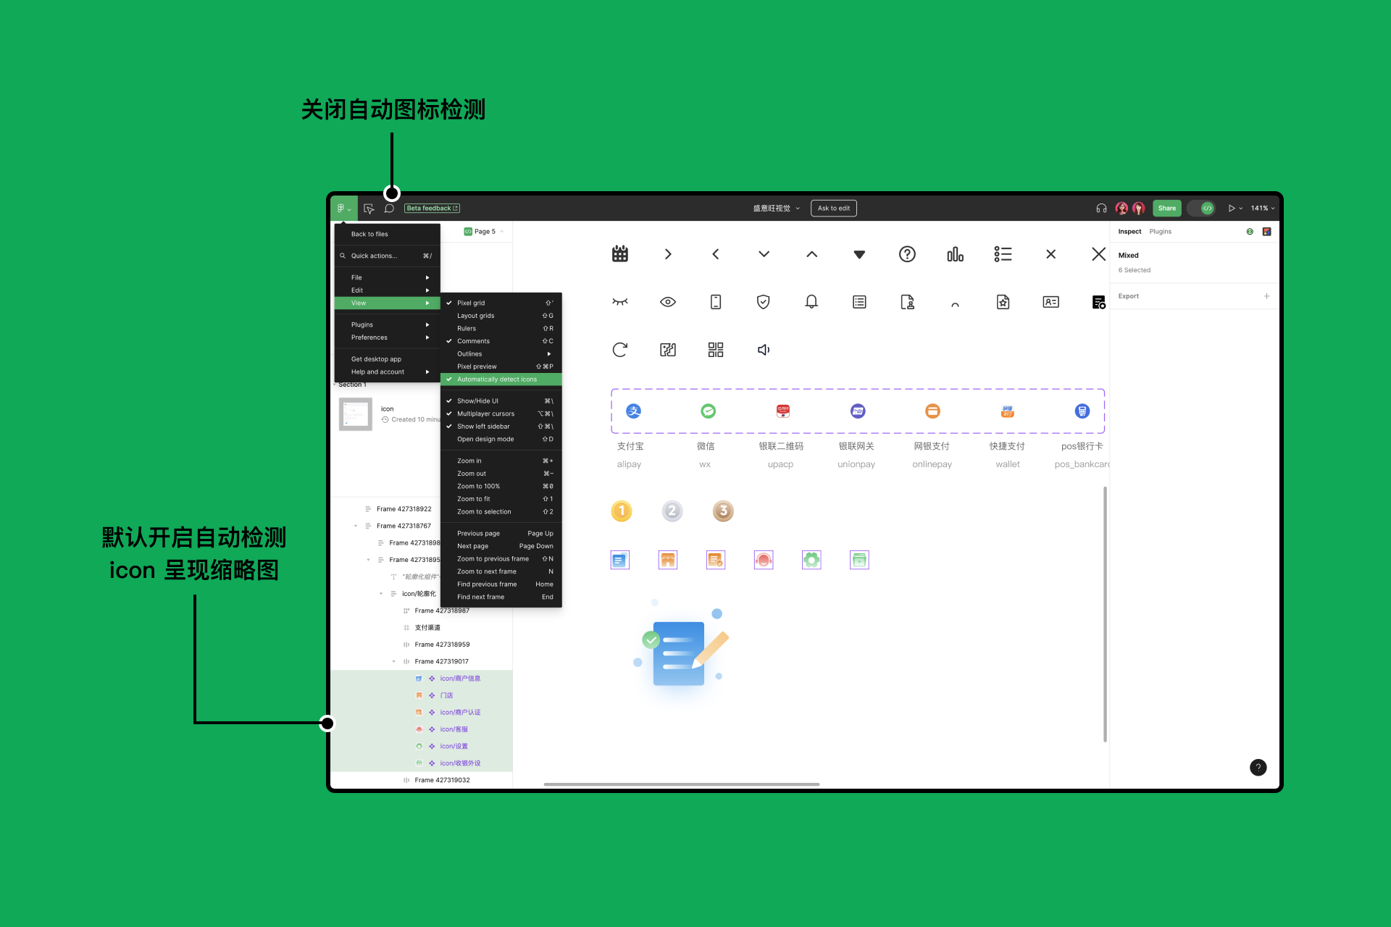Click the Present play button
Image resolution: width=1391 pixels, height=927 pixels.
coord(1231,209)
